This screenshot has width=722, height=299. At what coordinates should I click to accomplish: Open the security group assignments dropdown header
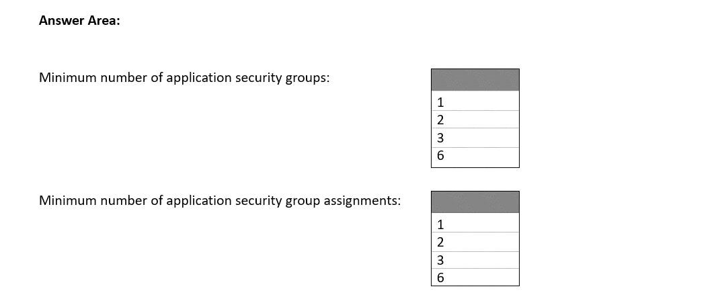[475, 202]
